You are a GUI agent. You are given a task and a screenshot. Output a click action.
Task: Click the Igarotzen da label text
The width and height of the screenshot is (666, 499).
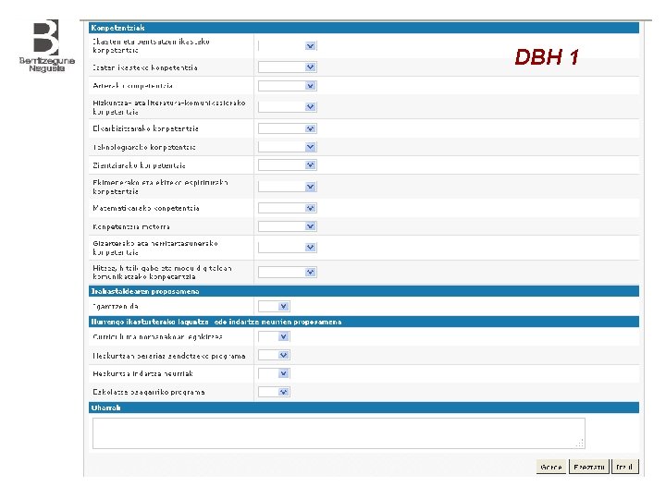coord(116,307)
